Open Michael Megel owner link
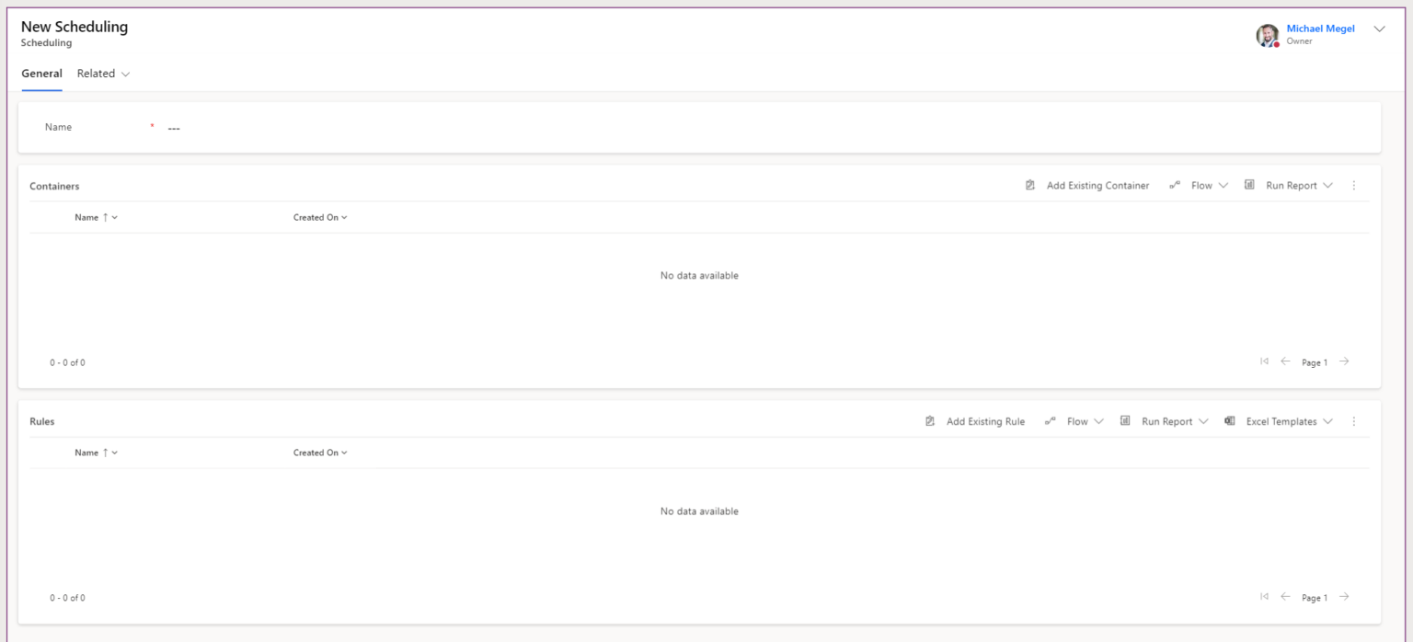This screenshot has height=642, width=1413. pos(1320,29)
